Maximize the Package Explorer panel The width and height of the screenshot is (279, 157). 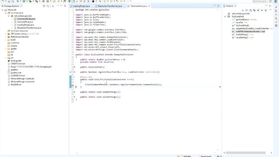[65, 6]
